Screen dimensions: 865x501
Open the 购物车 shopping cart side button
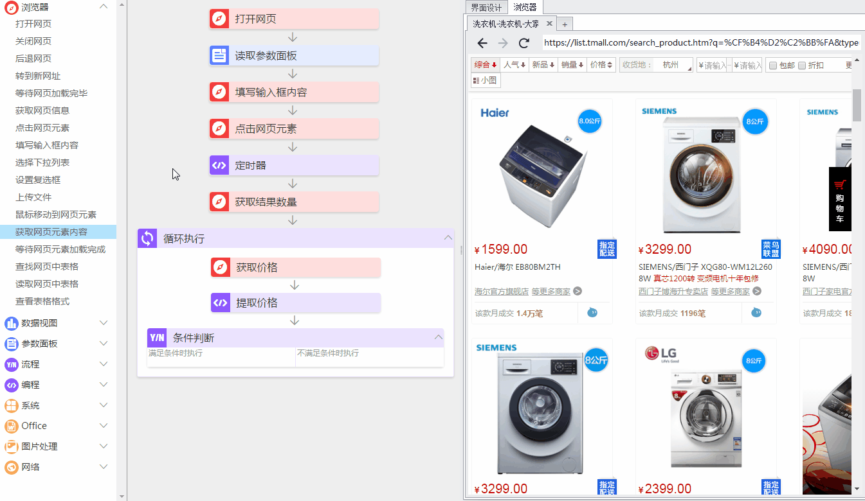840,199
